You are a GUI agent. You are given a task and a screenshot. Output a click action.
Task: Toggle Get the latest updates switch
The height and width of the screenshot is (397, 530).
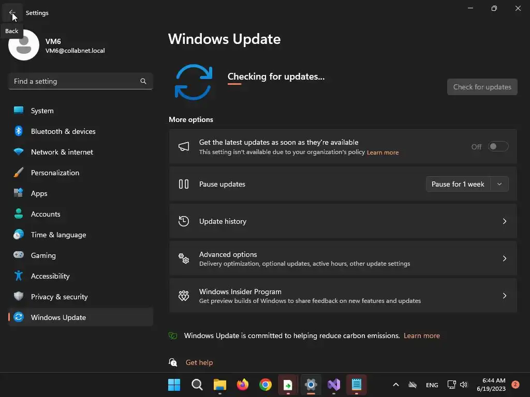pos(498,146)
